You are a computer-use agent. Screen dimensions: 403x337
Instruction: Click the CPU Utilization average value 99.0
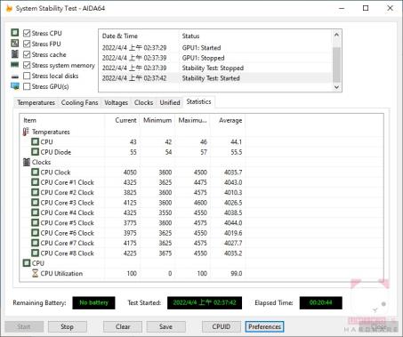[237, 273]
